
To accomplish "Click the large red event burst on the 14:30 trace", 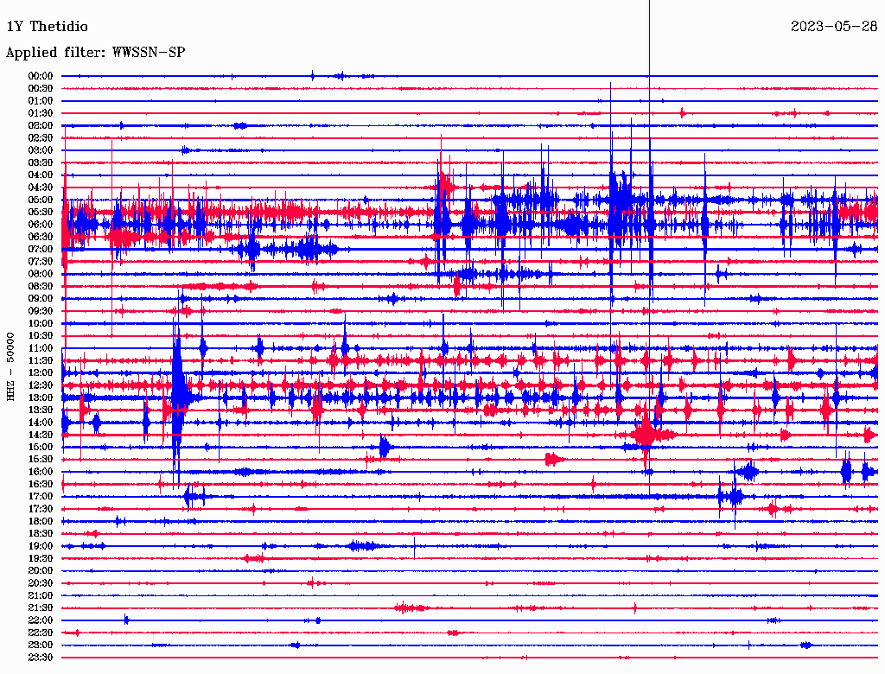I will coord(646,435).
